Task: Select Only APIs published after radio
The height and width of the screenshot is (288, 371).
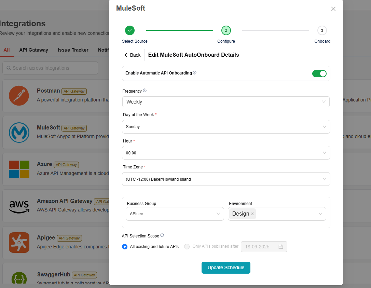Action: point(187,247)
